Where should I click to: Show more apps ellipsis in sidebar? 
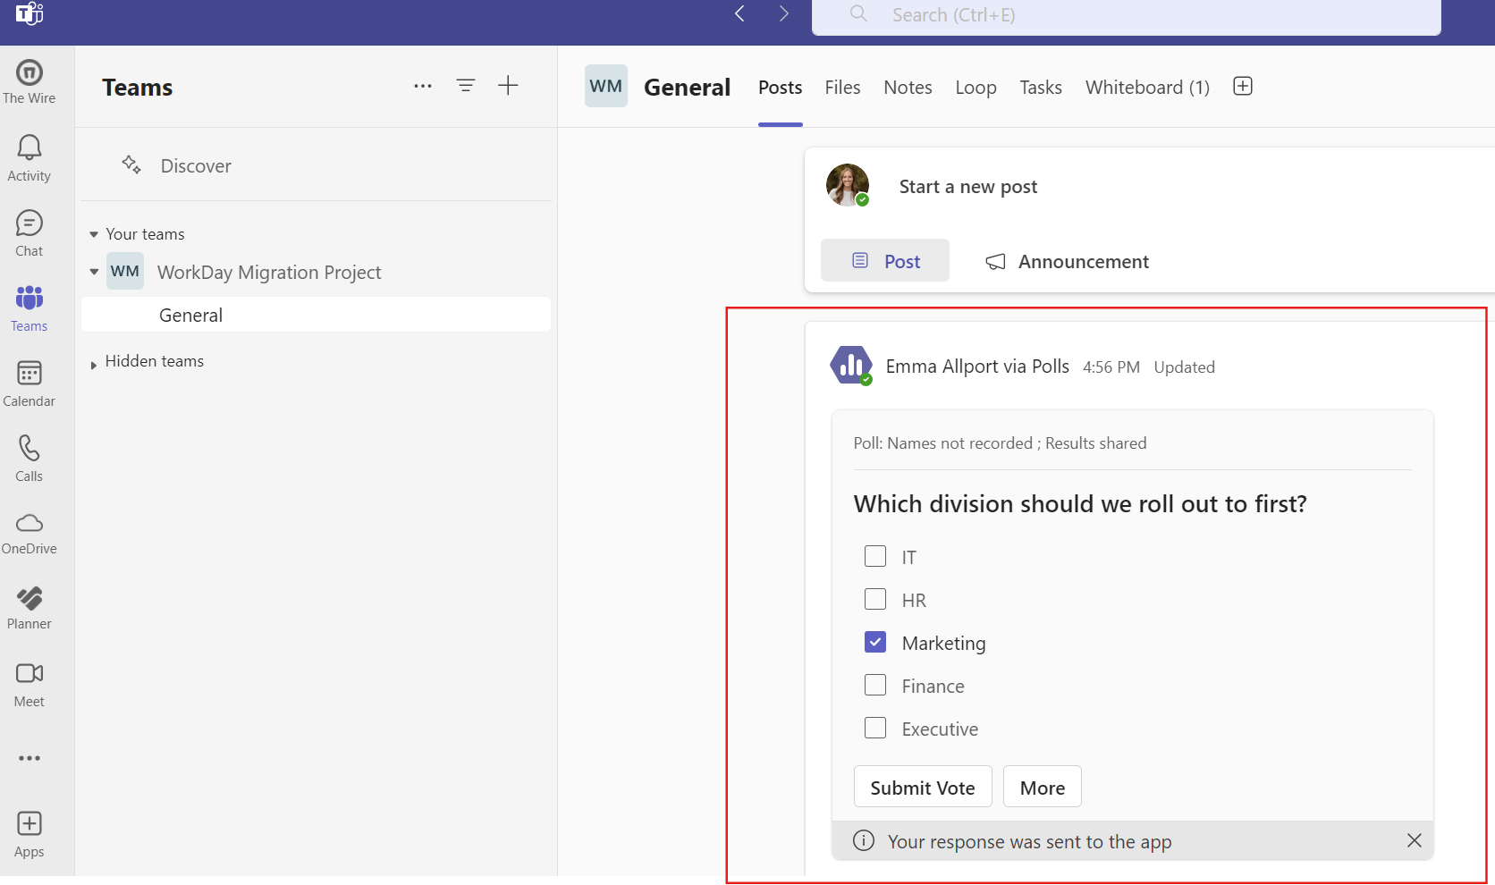click(x=30, y=758)
